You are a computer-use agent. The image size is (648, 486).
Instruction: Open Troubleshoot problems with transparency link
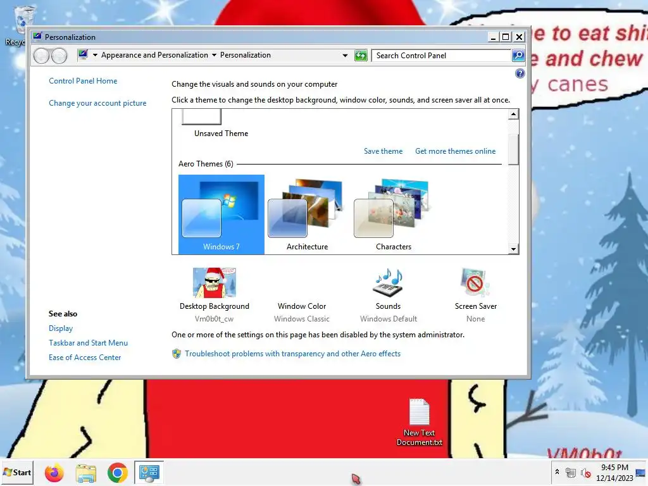(292, 354)
